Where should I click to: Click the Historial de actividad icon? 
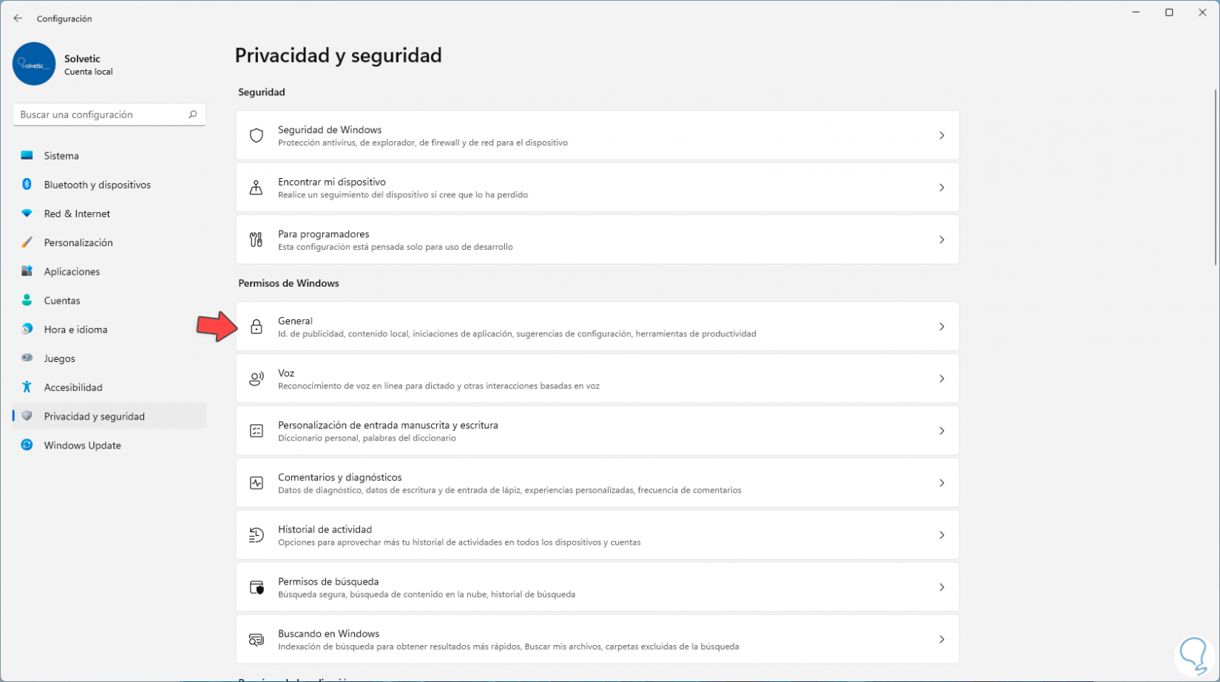257,535
